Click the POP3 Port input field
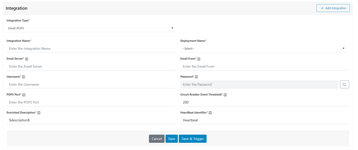Viewport: 358px width, 150px height. coord(91,102)
